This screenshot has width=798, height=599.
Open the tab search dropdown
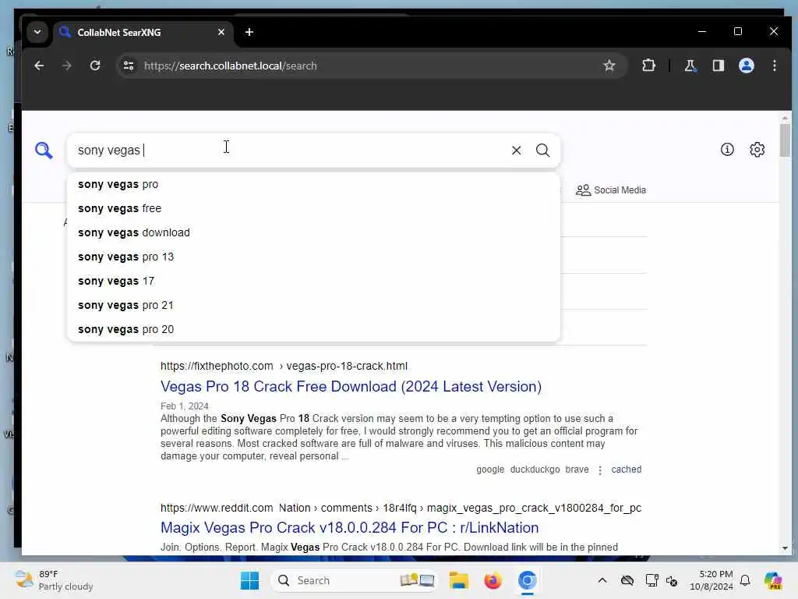coord(37,32)
